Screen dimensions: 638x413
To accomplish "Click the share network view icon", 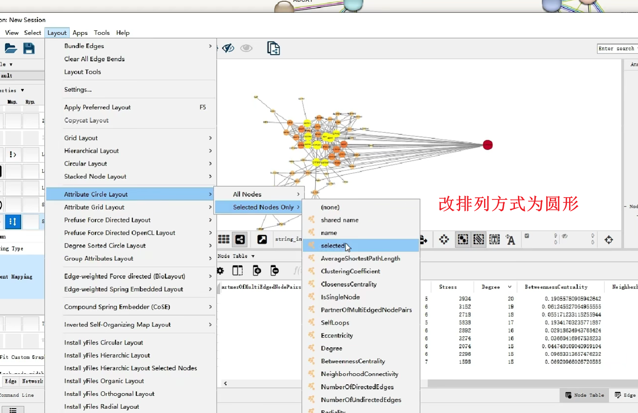I will 240,239.
